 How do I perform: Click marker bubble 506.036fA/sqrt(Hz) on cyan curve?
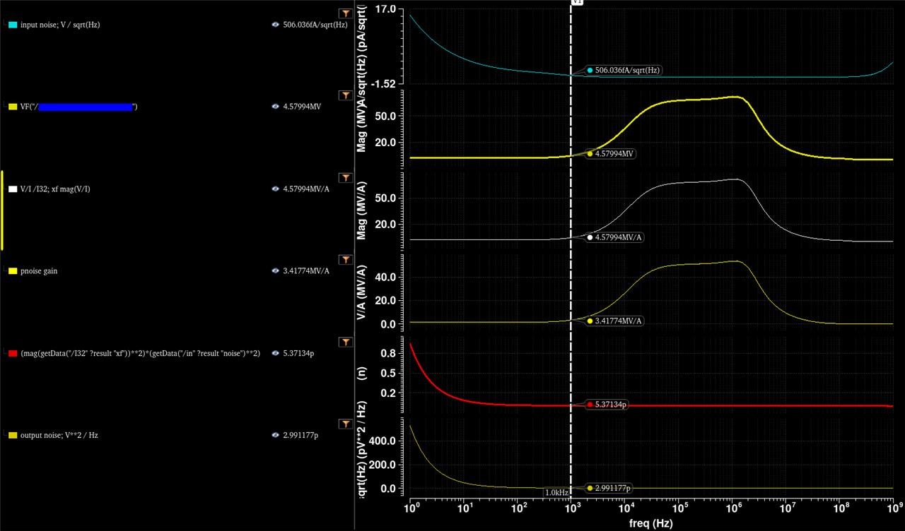623,71
